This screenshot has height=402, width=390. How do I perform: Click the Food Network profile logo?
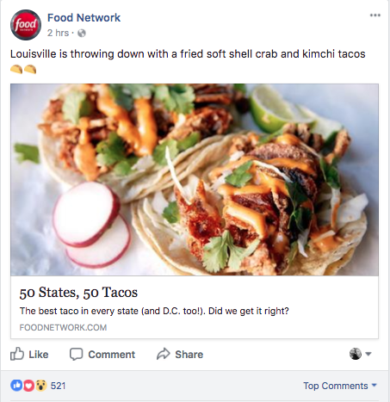pyautogui.click(x=26, y=25)
